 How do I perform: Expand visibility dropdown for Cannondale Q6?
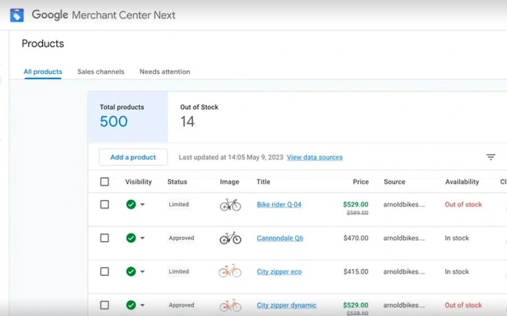143,238
